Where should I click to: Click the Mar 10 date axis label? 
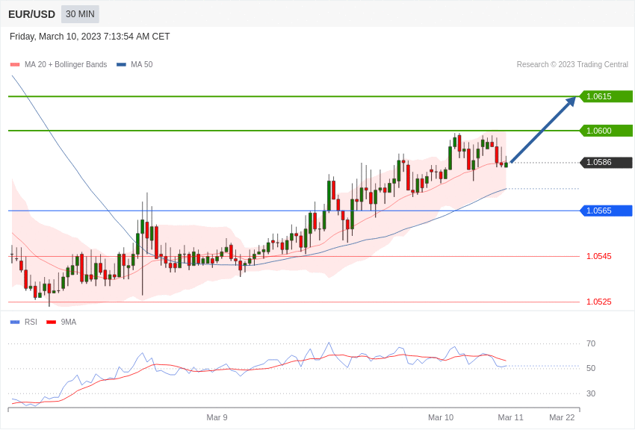[441, 418]
